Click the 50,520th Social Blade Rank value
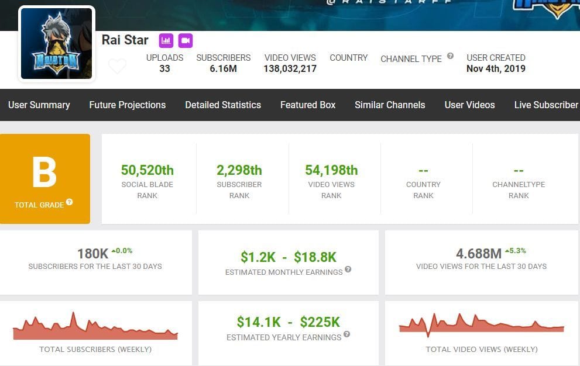The height and width of the screenshot is (366, 580). point(147,170)
